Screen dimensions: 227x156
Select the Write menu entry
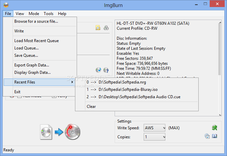(x=40, y=31)
